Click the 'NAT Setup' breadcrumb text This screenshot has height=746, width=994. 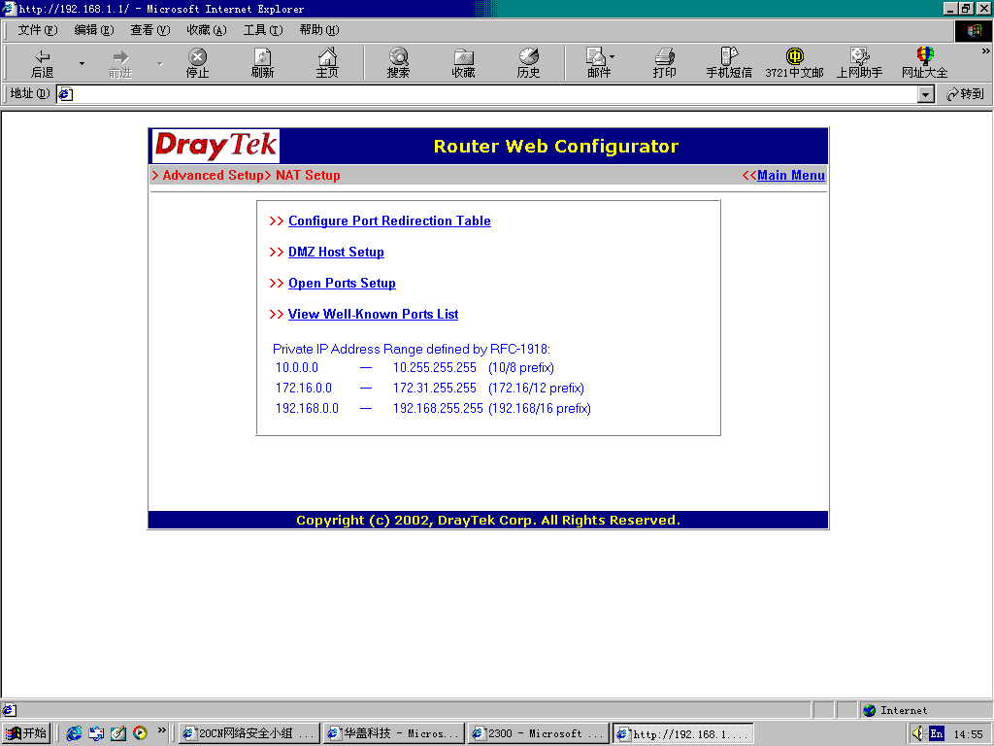pos(308,175)
